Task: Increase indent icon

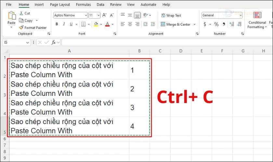Action: point(153,24)
